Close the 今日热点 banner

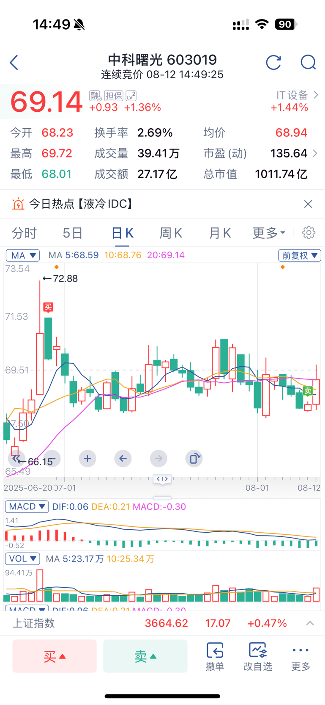click(x=308, y=204)
